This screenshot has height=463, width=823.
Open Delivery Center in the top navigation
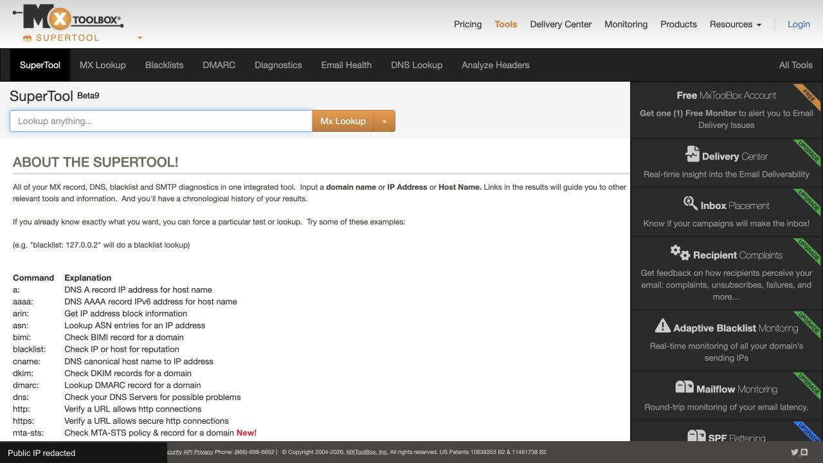tap(561, 24)
